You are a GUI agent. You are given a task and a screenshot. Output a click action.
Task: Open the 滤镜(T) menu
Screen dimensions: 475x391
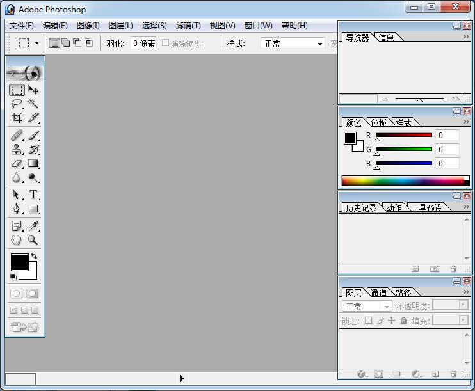click(x=188, y=26)
